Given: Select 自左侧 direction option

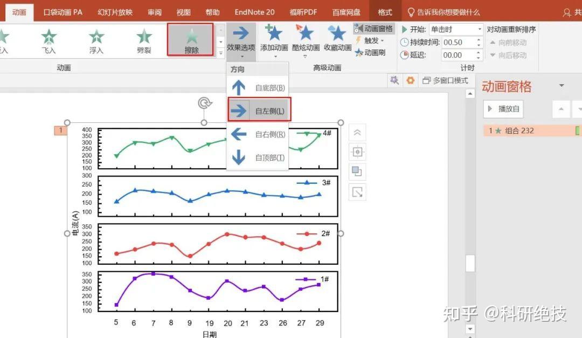Looking at the screenshot, I should [x=259, y=109].
